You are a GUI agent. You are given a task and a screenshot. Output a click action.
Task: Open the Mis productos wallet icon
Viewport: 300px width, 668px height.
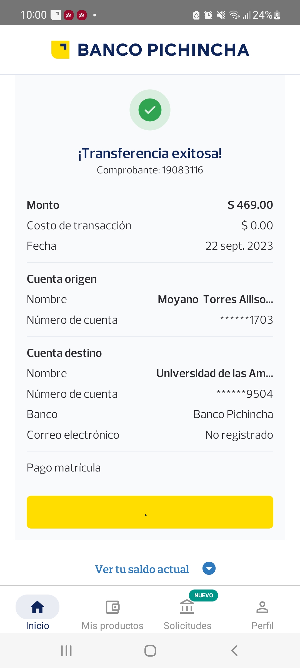(112, 607)
